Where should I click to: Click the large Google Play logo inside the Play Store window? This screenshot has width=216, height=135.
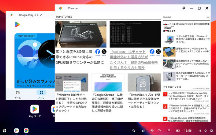tap(18, 25)
